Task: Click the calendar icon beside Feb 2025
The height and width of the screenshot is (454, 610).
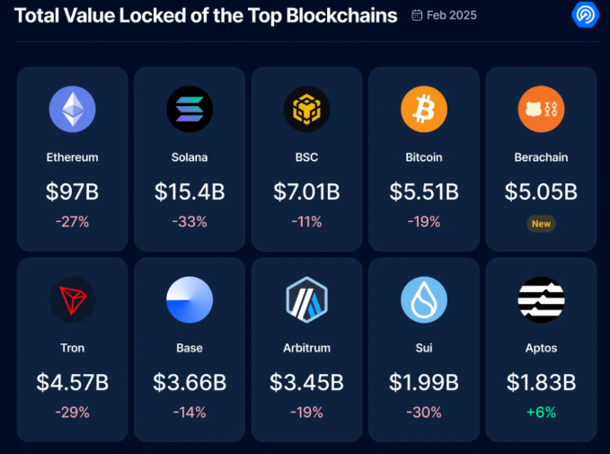Action: click(x=417, y=15)
